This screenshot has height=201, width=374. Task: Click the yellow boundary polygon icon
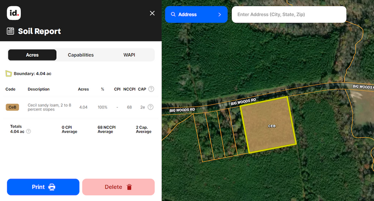click(8, 73)
